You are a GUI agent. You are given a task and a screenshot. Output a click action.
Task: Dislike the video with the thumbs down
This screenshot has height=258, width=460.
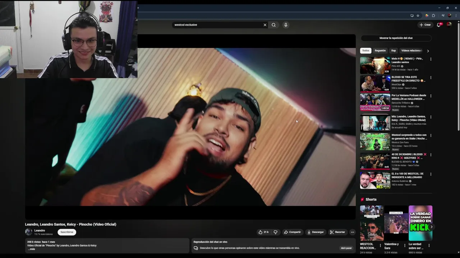(x=276, y=232)
